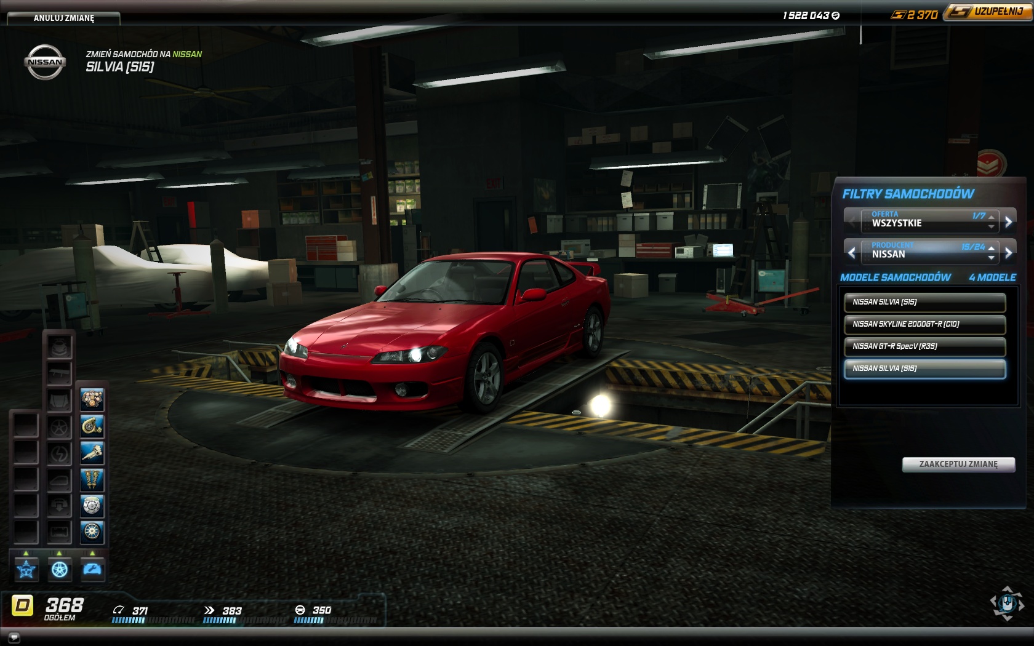Open the brake disc part slot
This screenshot has width=1034, height=646.
tap(92, 506)
